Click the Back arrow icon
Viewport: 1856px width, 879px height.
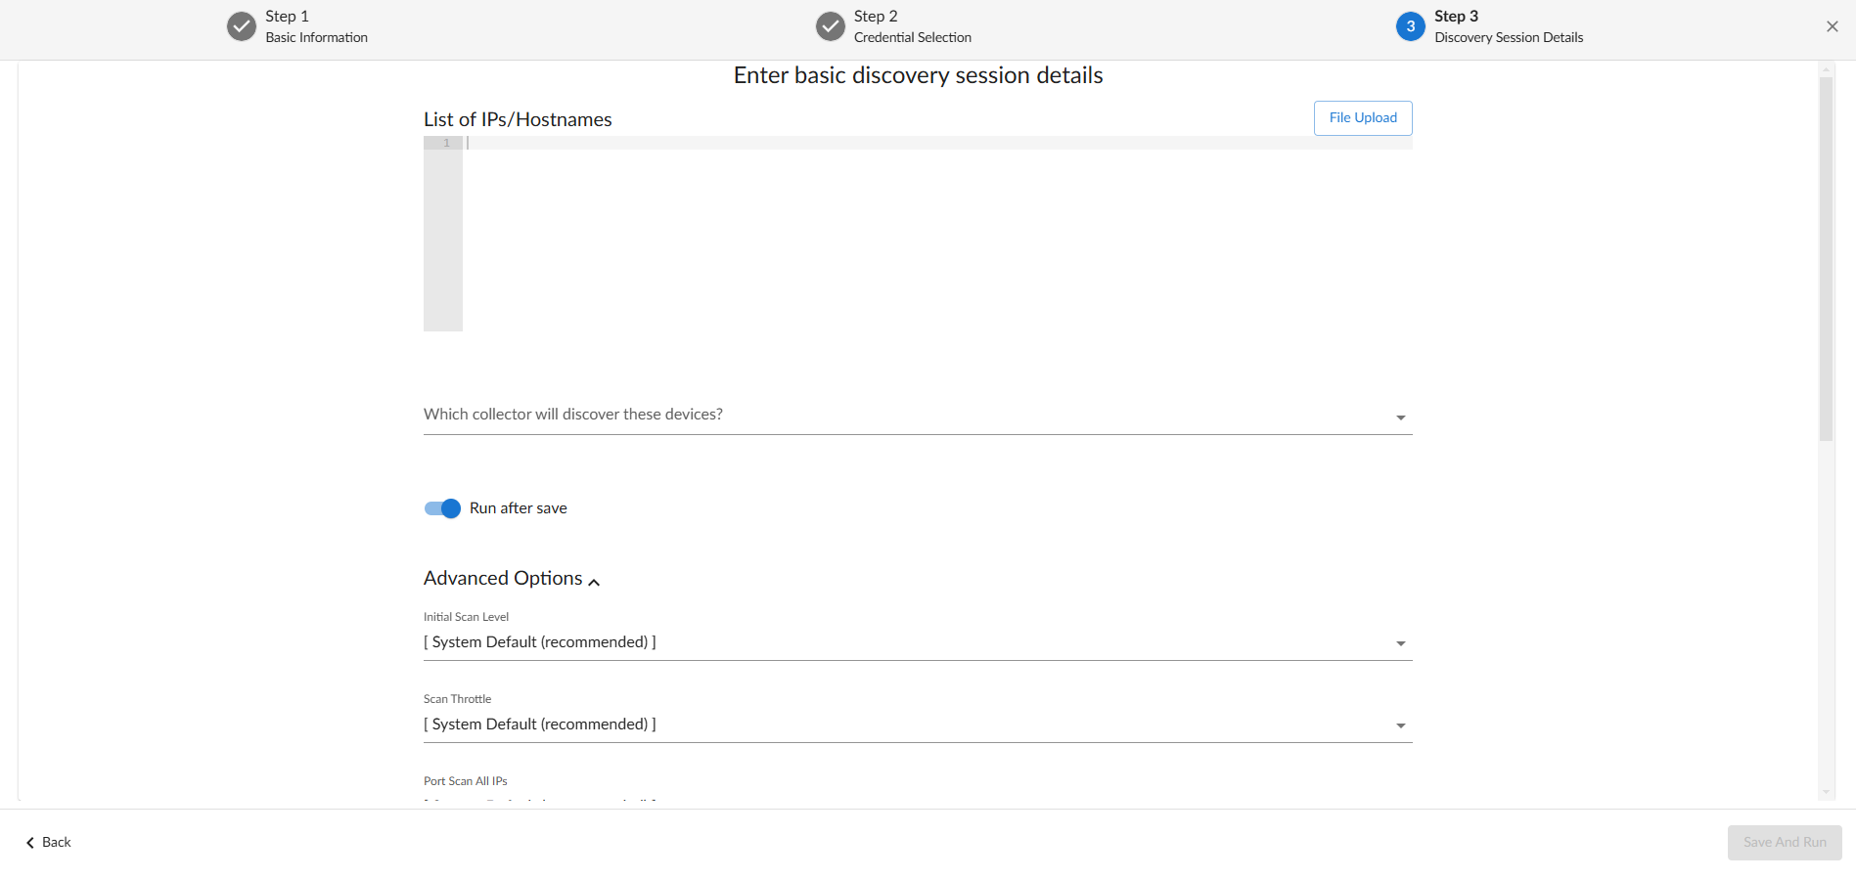pos(30,843)
